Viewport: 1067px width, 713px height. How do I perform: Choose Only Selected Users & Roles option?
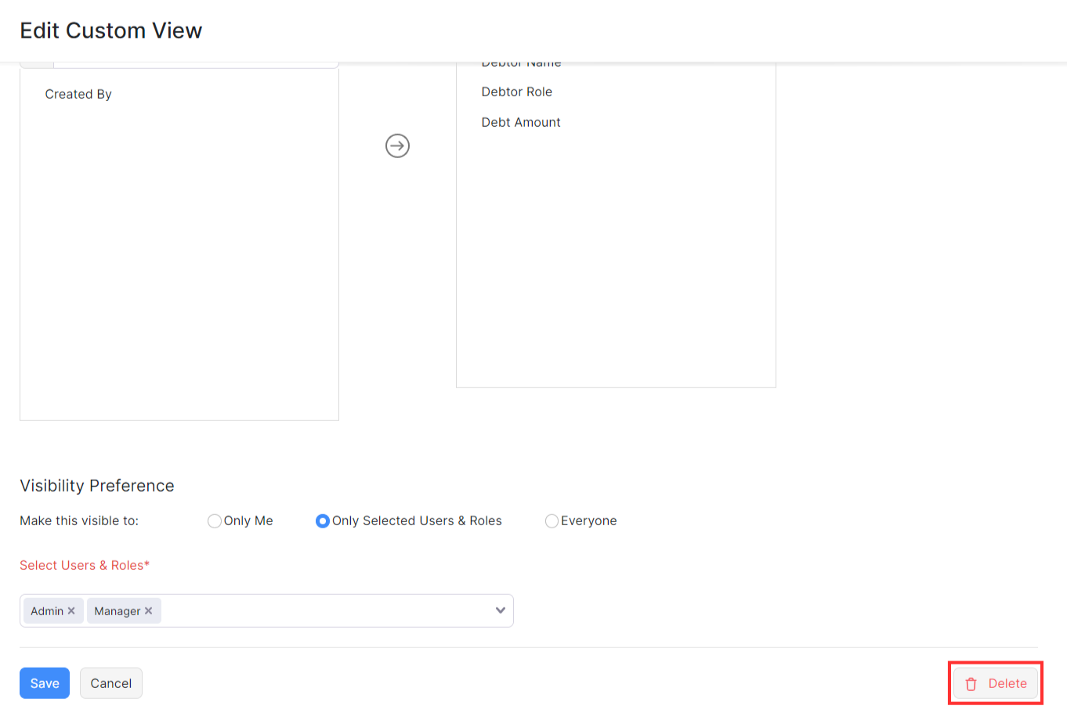coord(322,521)
